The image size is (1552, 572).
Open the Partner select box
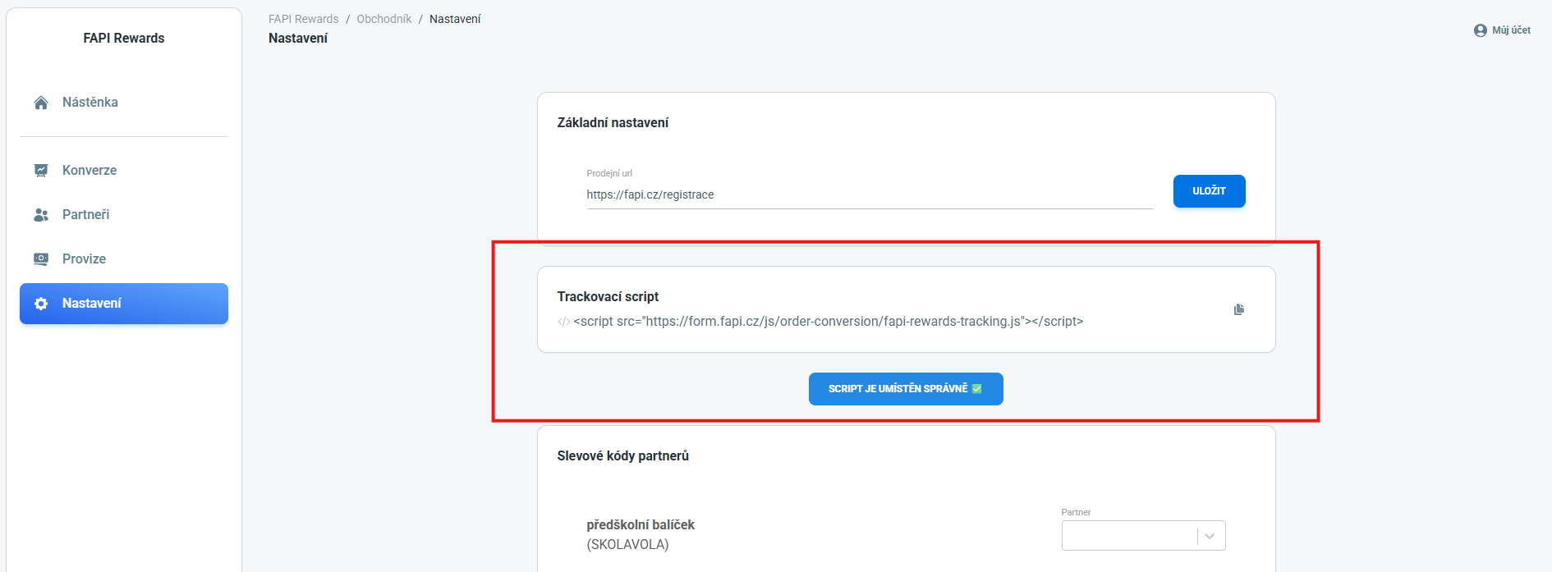tap(1143, 535)
